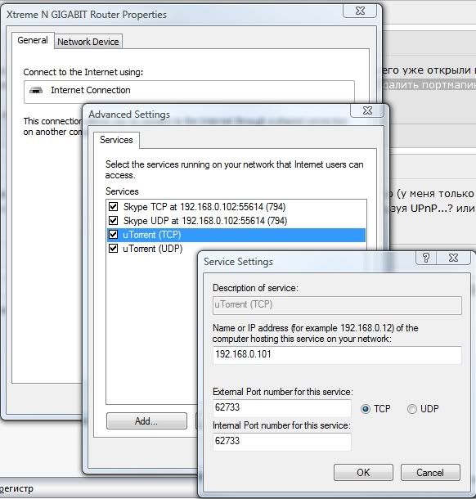Toggle the uTorrent (UDP) checkbox
The width and height of the screenshot is (476, 499).
113,248
